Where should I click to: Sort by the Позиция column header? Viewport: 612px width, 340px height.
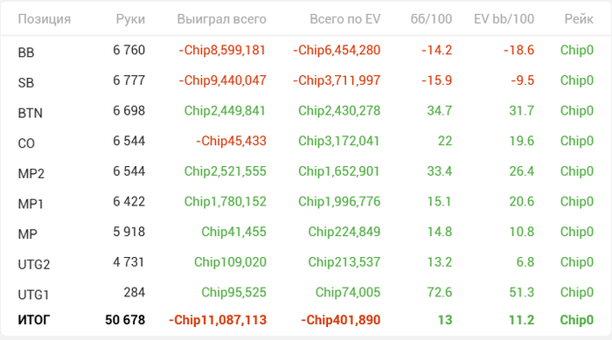pyautogui.click(x=44, y=18)
